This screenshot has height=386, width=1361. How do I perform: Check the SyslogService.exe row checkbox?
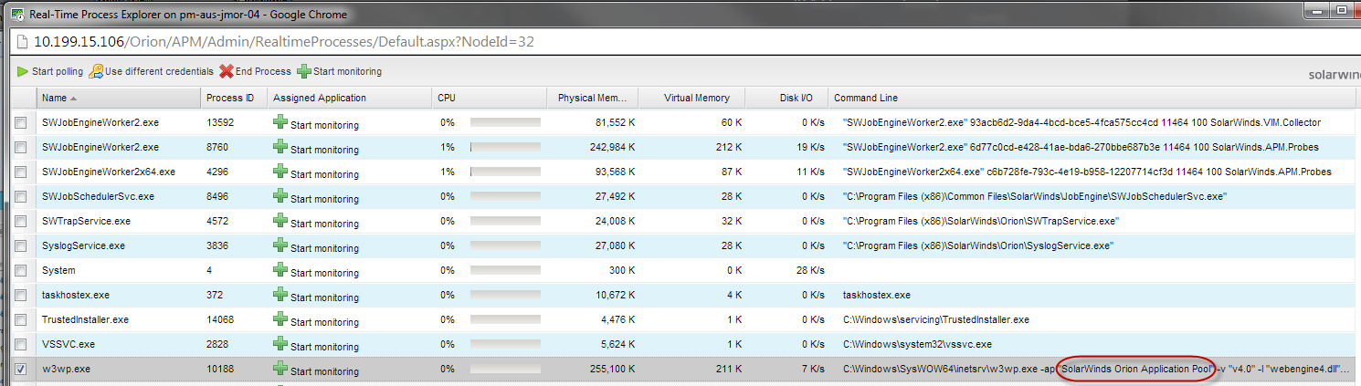21,246
